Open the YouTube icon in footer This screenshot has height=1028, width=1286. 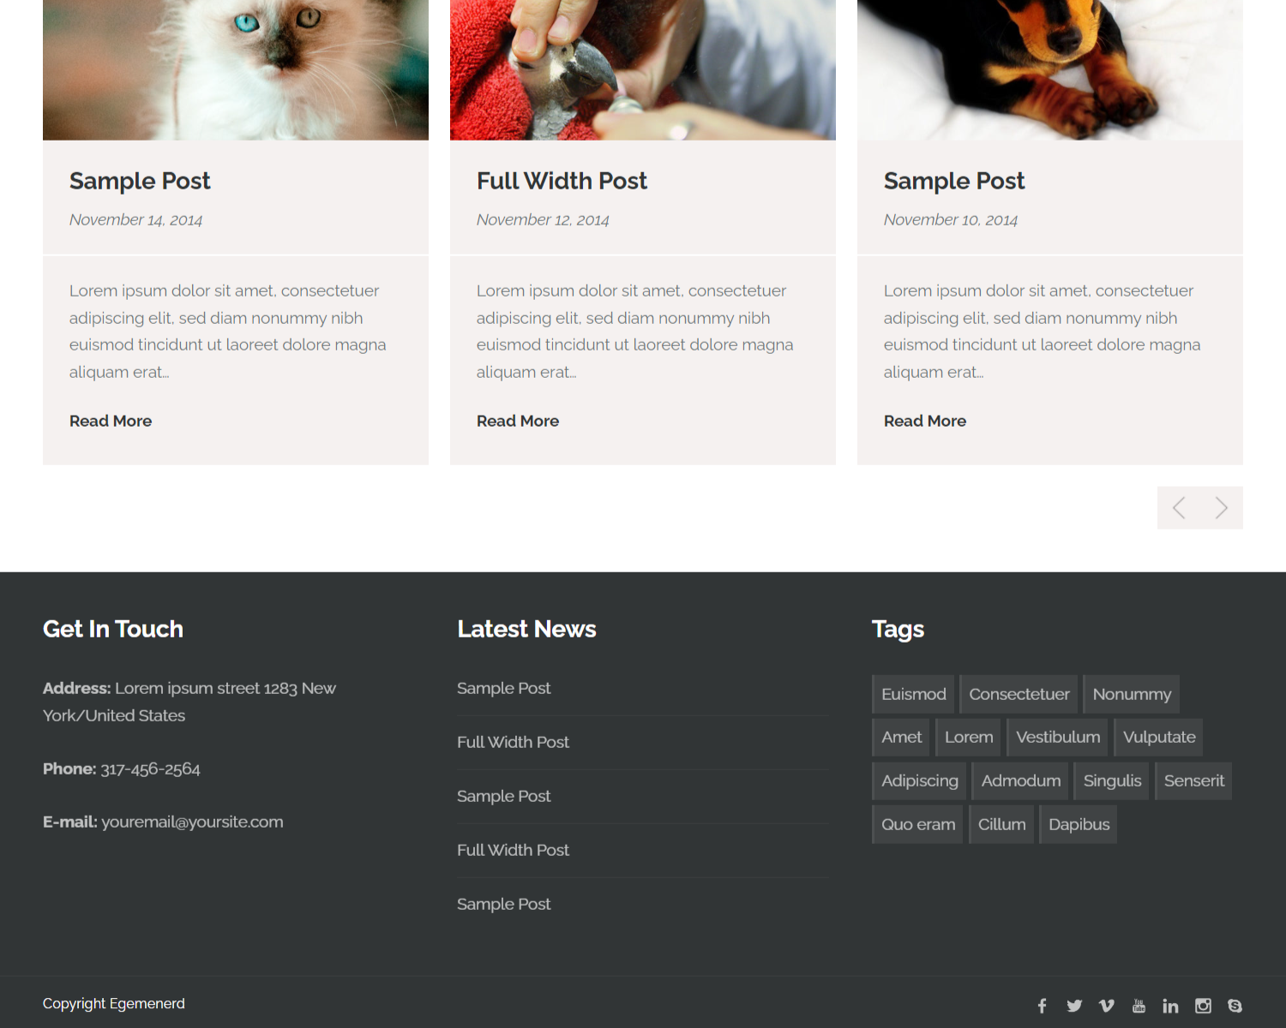point(1139,1006)
